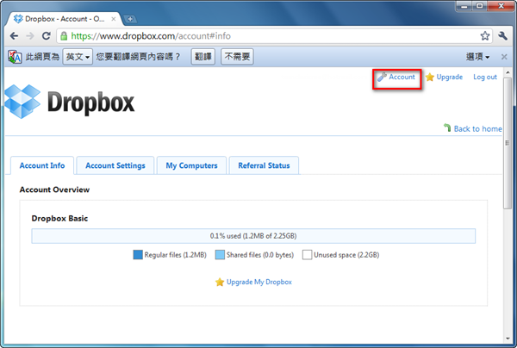Reload the page with refresh icon

click(47, 36)
